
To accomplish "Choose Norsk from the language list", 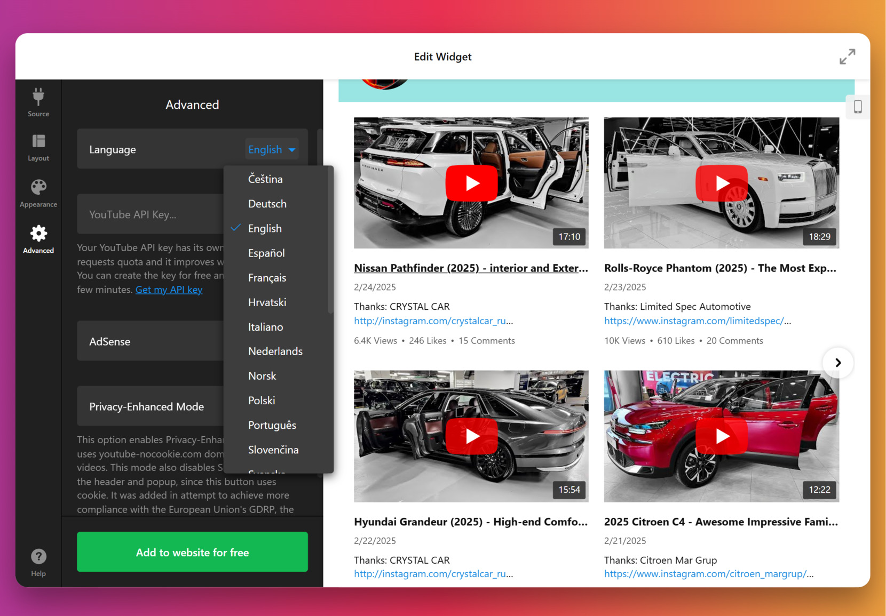I will point(262,375).
